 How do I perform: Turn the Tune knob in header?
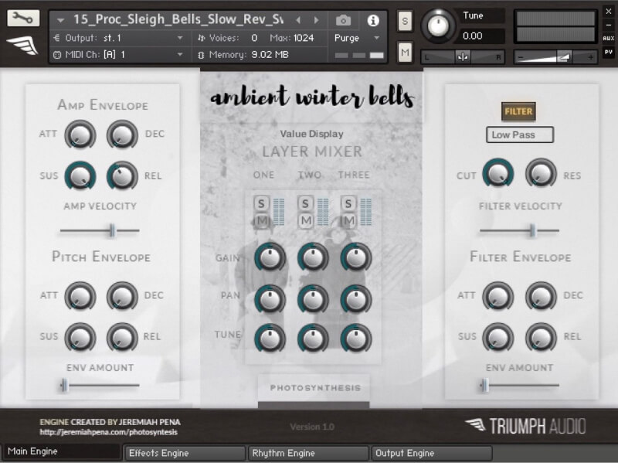[438, 26]
